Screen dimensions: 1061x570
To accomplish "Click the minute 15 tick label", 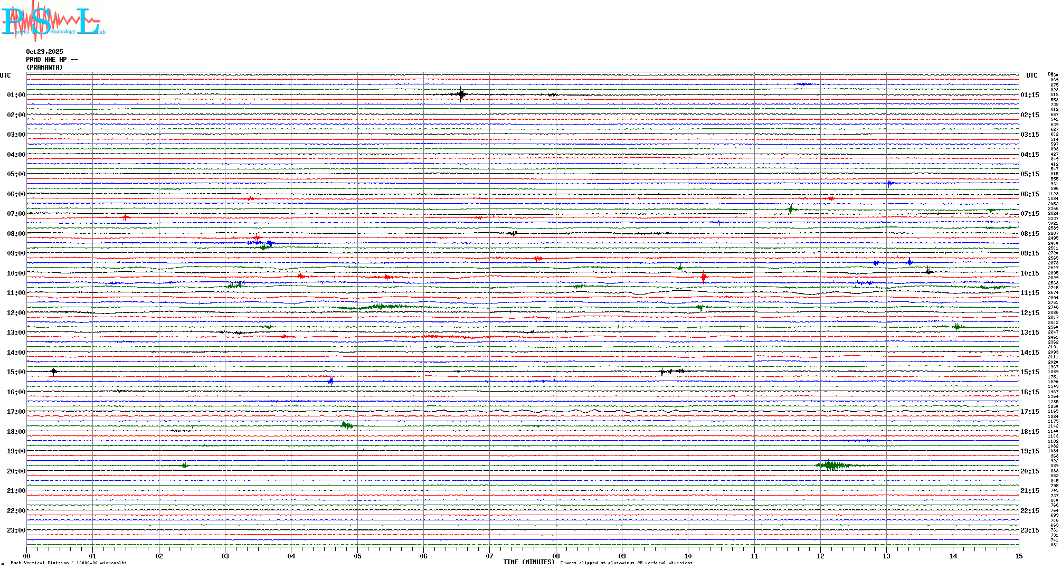I will click(1018, 556).
